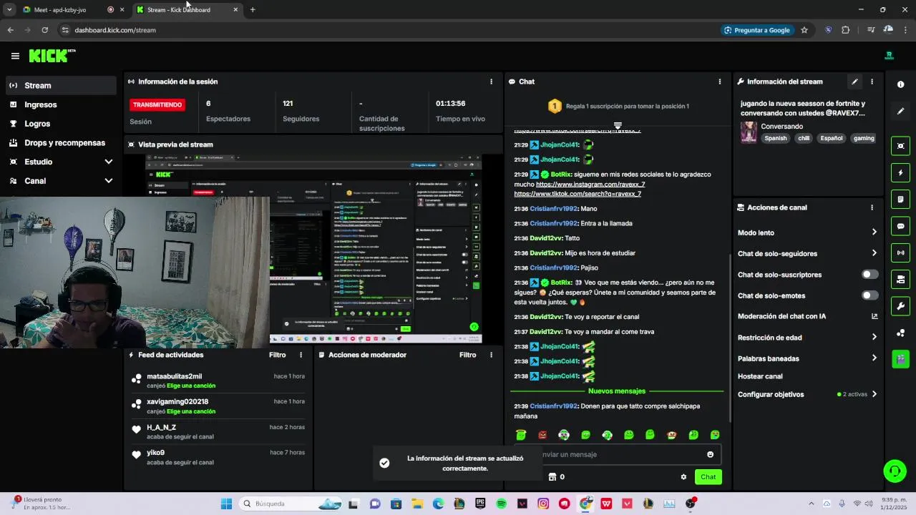
Task: Open Filtro in Feed de actividades
Action: pyautogui.click(x=277, y=355)
